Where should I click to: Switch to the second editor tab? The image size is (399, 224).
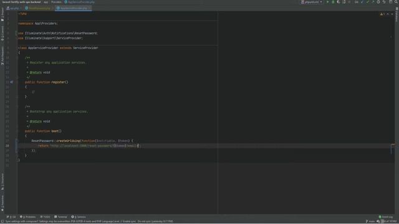tap(39, 8)
